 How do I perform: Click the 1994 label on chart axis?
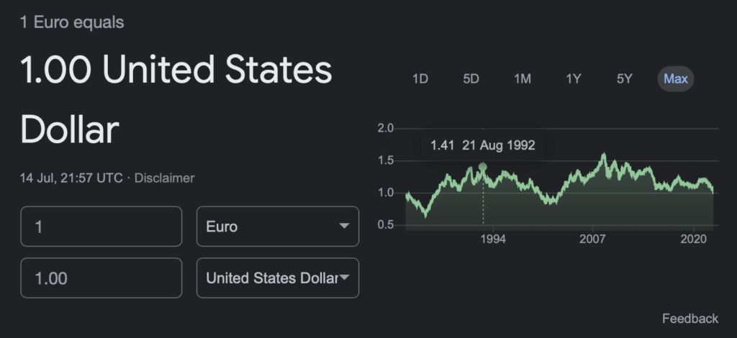(x=493, y=239)
